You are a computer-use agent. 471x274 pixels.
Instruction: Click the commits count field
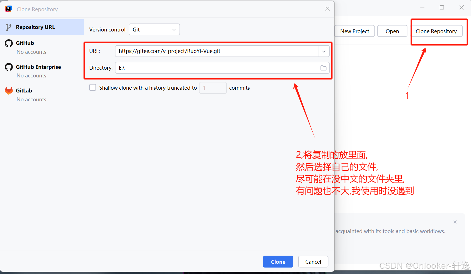(x=213, y=88)
